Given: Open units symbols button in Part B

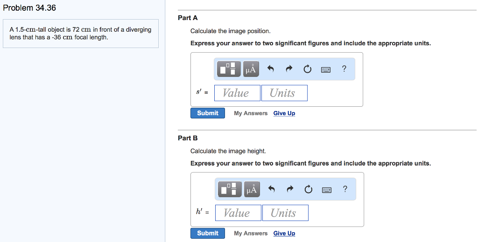Looking at the screenshot, I should point(252,189).
